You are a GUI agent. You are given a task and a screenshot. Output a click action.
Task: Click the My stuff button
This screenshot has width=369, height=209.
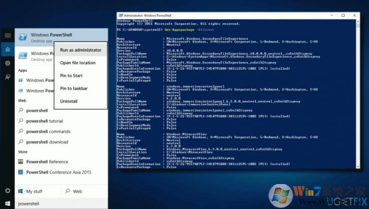(38, 191)
